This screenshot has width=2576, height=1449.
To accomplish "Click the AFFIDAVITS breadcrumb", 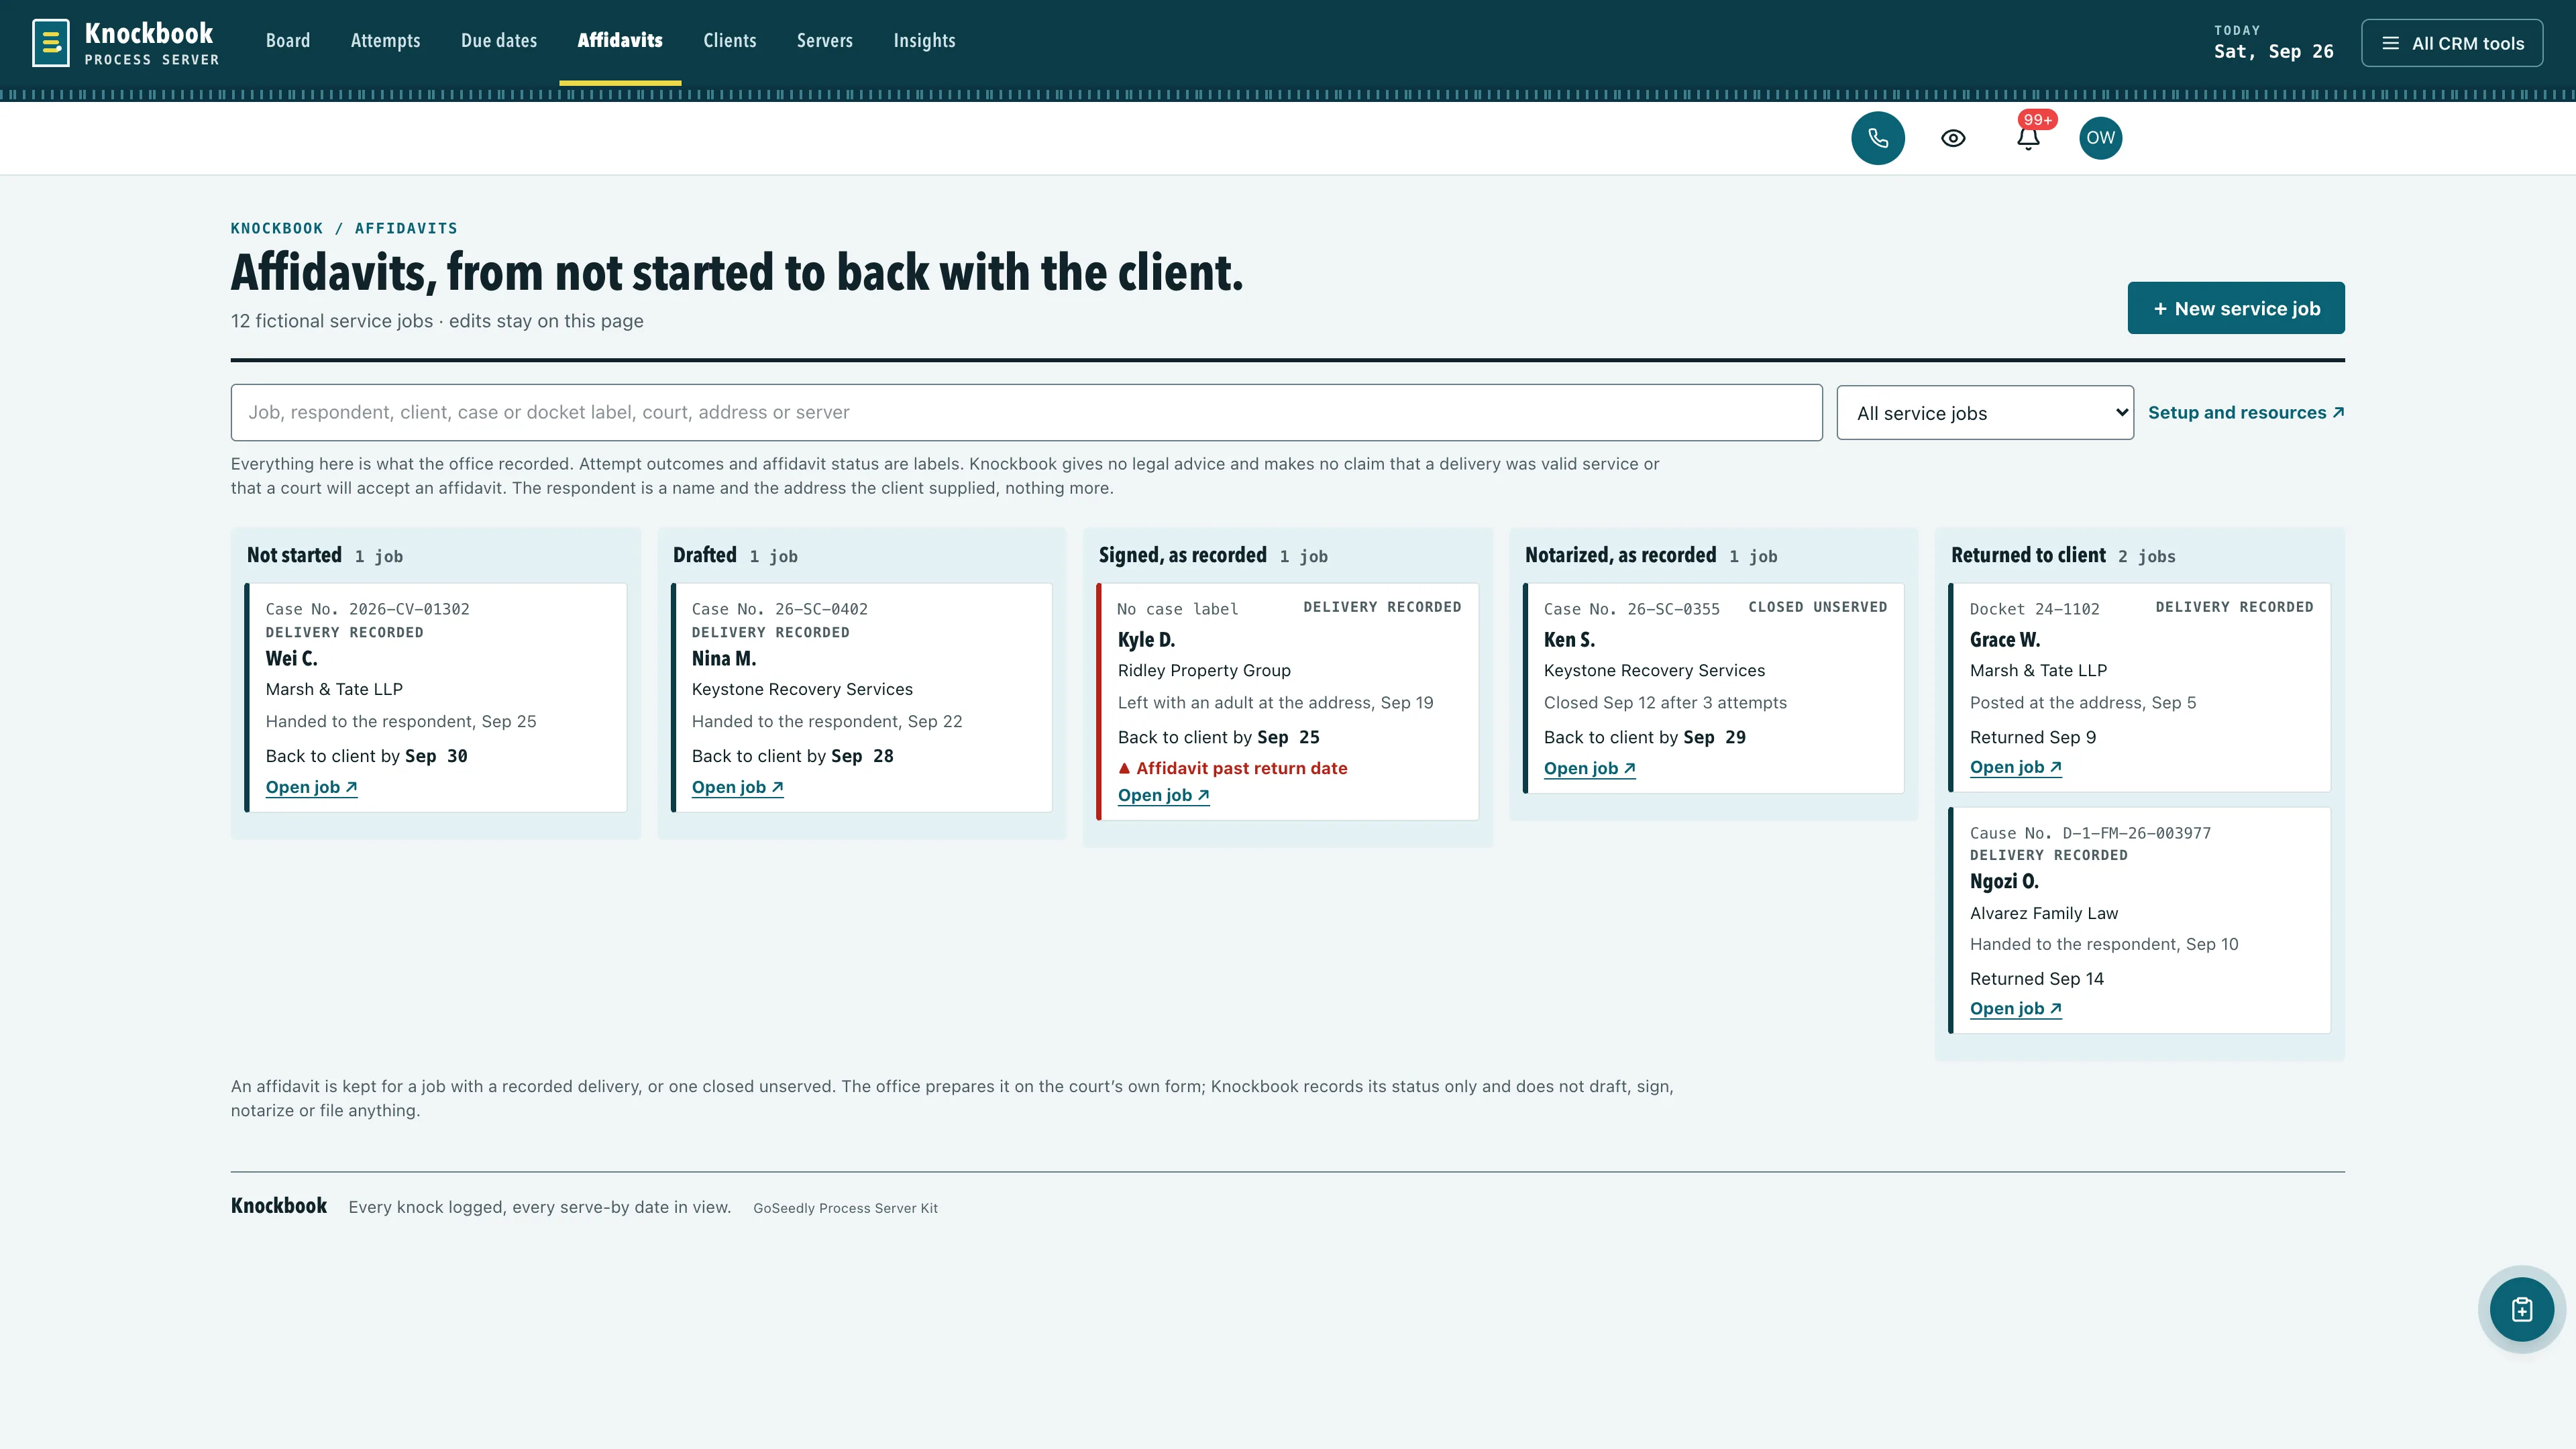I will click(x=406, y=228).
